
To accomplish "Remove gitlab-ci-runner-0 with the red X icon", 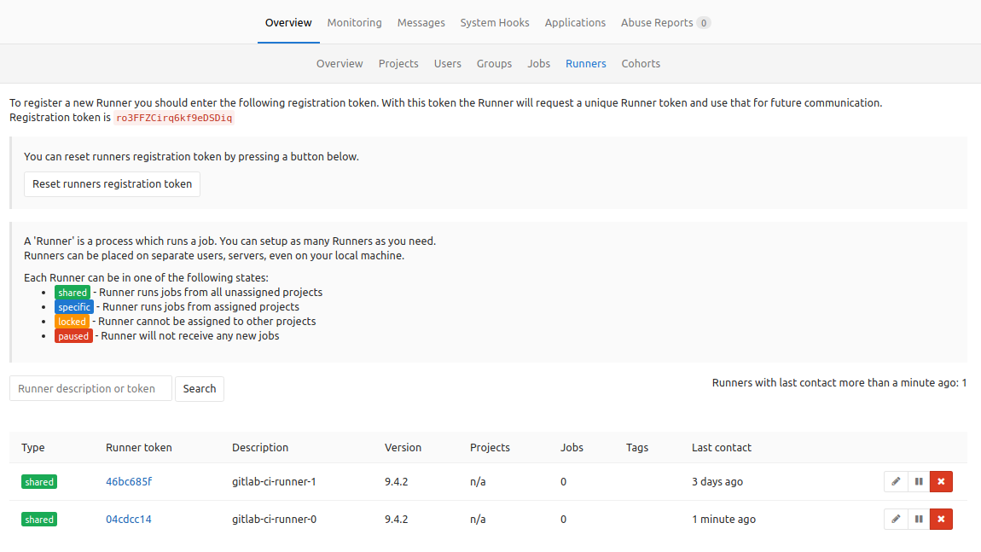I will [940, 519].
